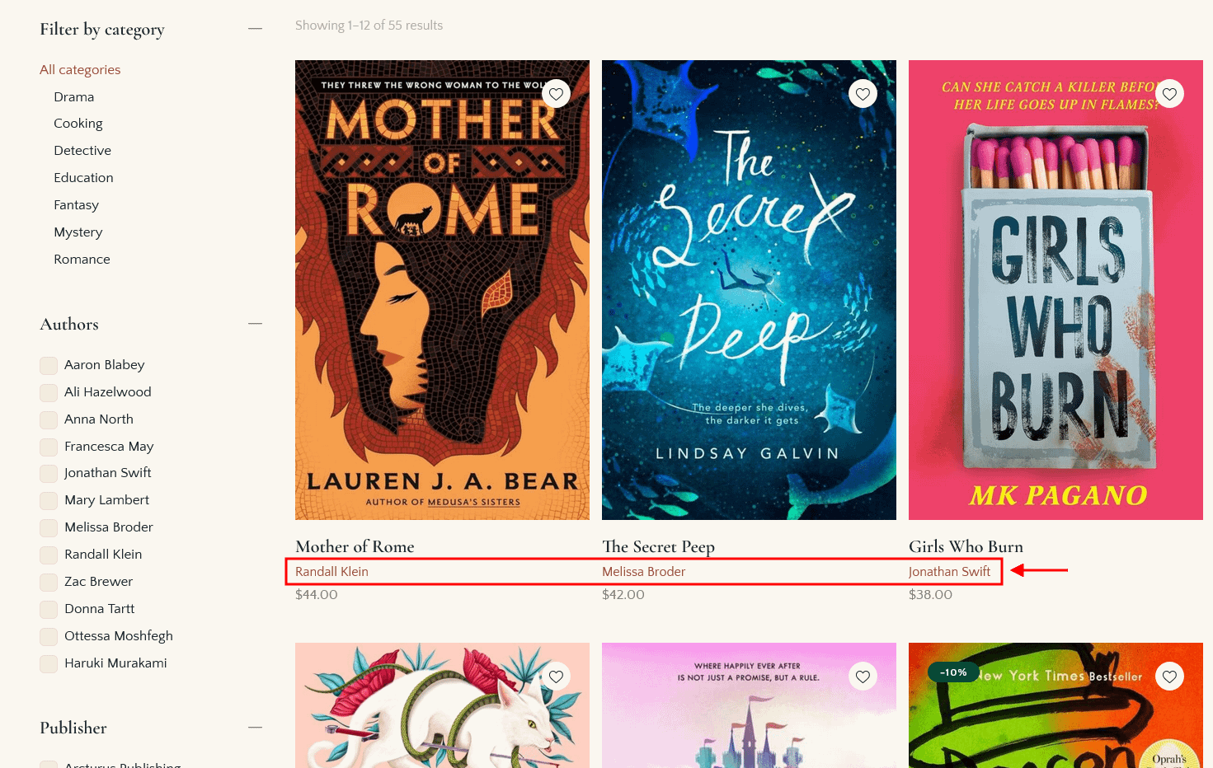Open the Girls Who Burn title link
Screen dimensions: 1213x768
click(x=966, y=546)
